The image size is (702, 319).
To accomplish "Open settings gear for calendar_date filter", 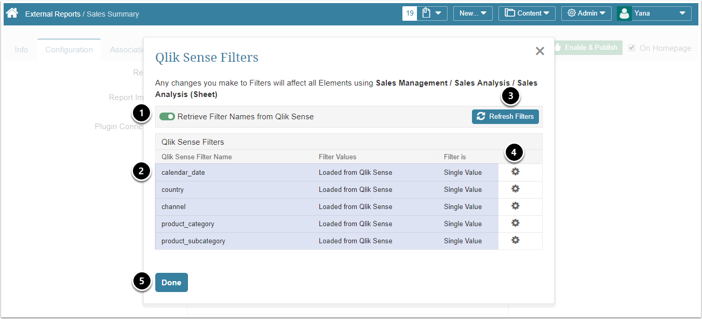I will click(515, 172).
